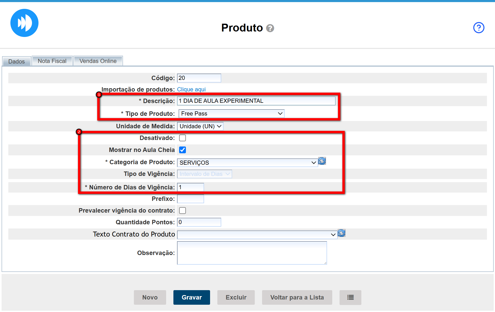Open the blue help circle icon
The image size is (495, 312).
point(478,28)
